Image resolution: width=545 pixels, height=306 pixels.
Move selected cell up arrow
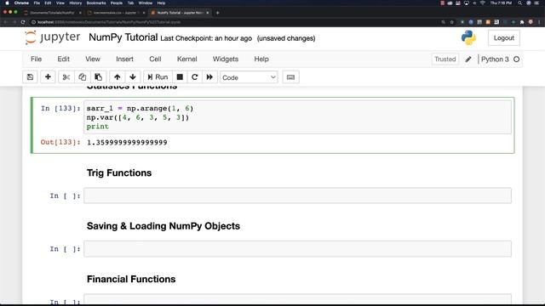pyautogui.click(x=118, y=77)
